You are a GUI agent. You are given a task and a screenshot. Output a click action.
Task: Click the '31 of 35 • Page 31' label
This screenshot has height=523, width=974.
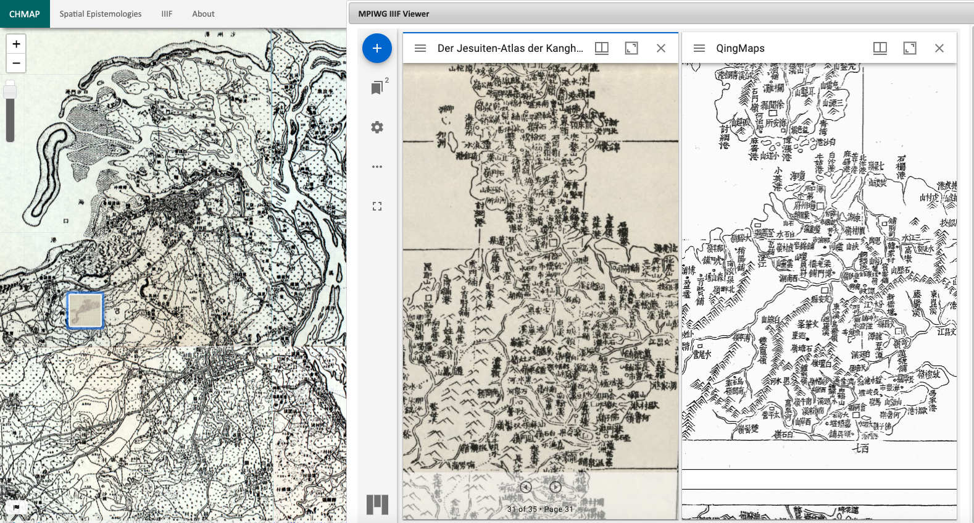point(540,509)
